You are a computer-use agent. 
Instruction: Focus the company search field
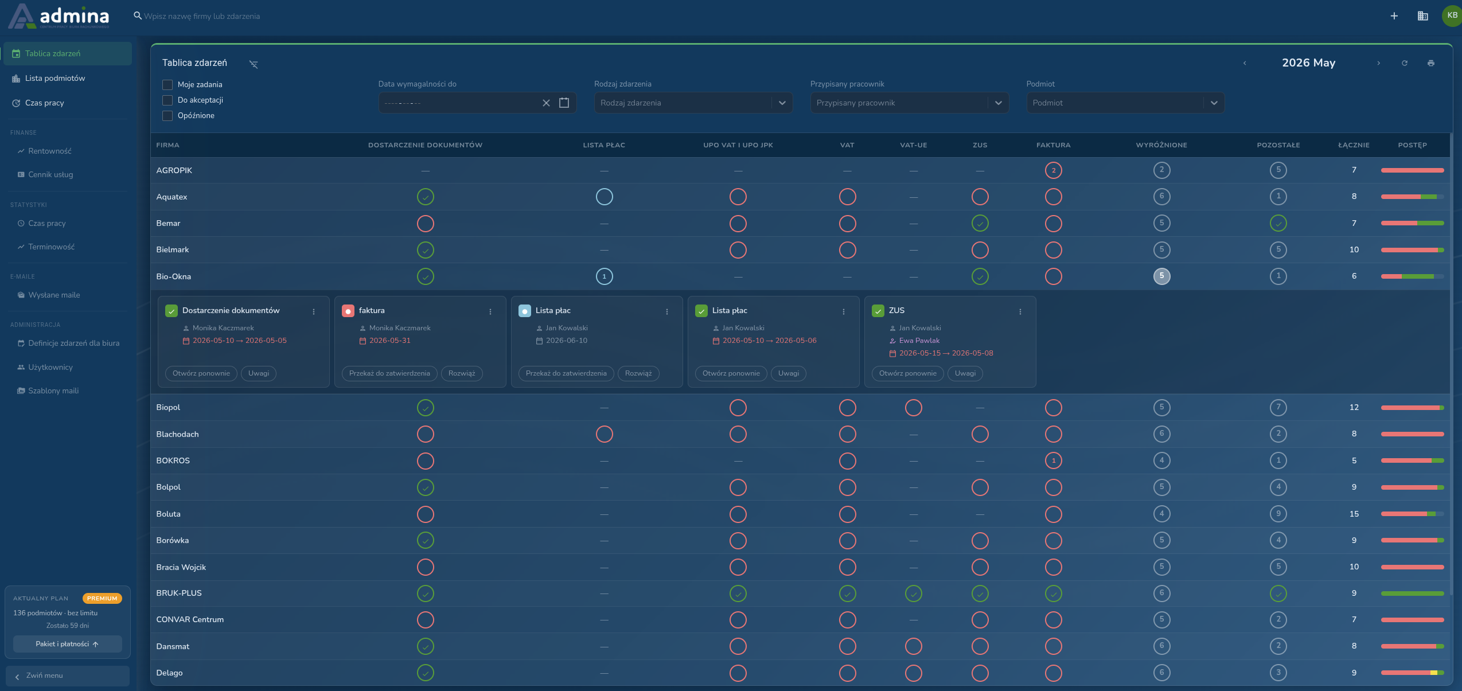point(201,16)
